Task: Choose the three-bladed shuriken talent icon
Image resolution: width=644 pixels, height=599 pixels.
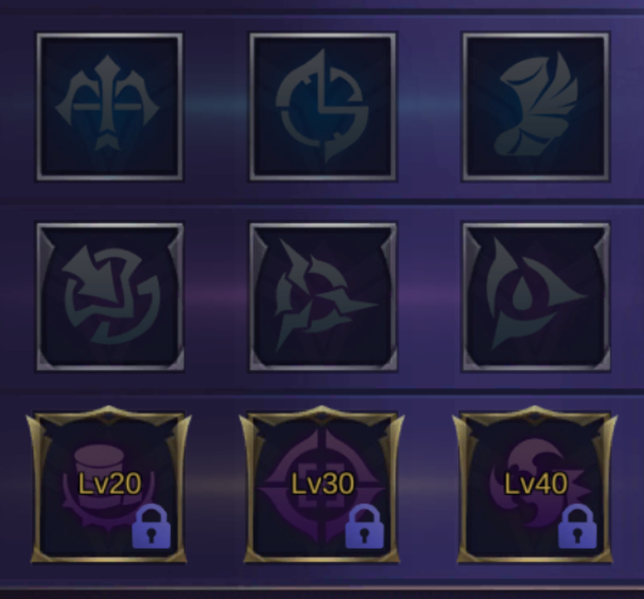Action: point(323,297)
